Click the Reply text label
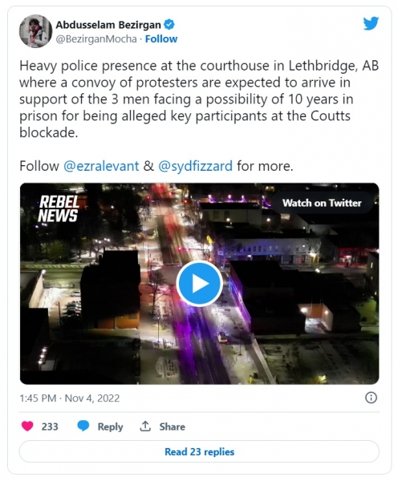 (x=110, y=426)
